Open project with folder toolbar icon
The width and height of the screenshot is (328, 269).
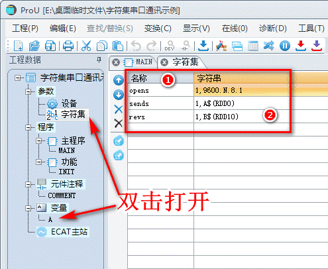(x=34, y=46)
